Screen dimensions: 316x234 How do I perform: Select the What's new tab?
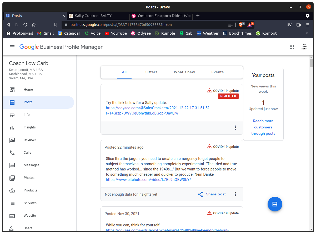(184, 72)
